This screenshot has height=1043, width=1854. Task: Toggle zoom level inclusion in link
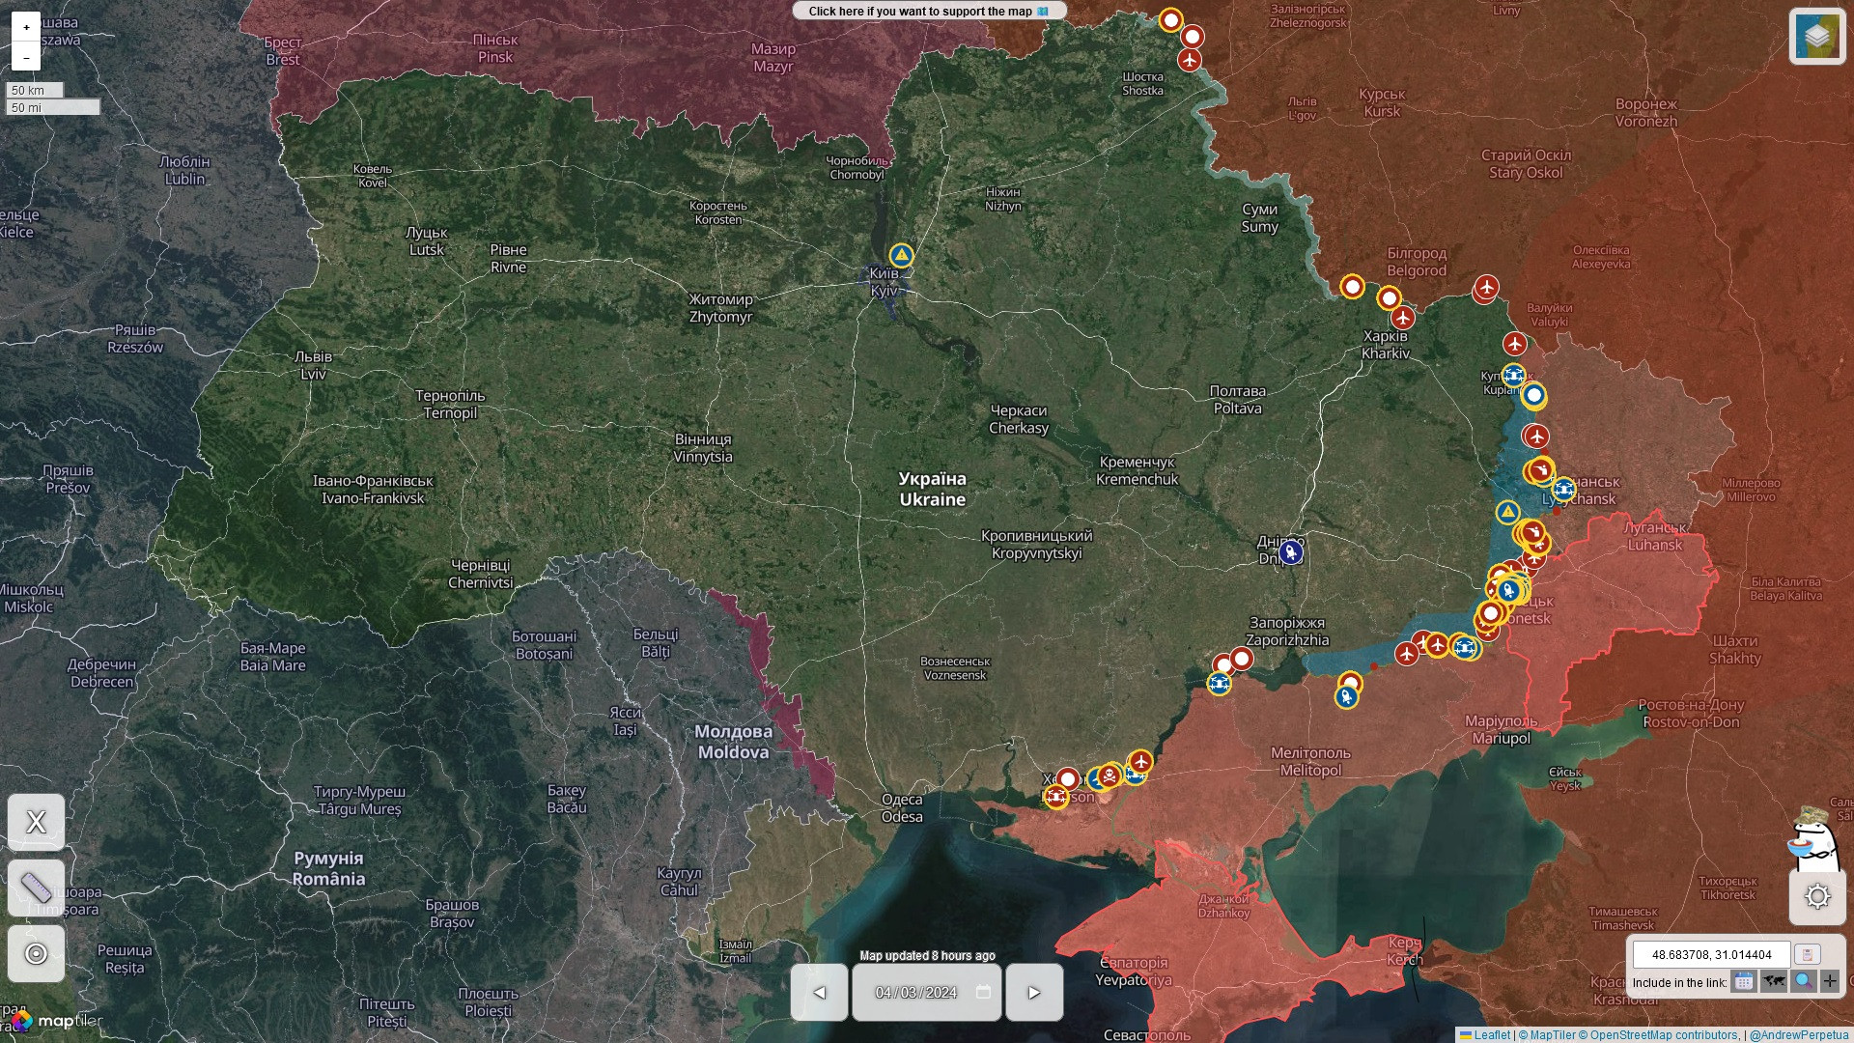1802,982
